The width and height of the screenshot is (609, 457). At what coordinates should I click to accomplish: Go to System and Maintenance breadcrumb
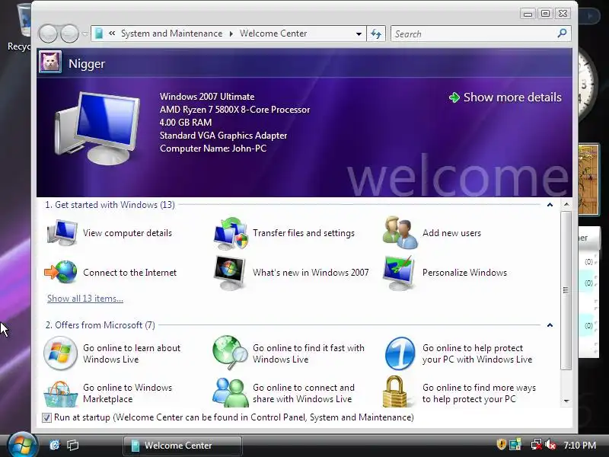coord(172,34)
